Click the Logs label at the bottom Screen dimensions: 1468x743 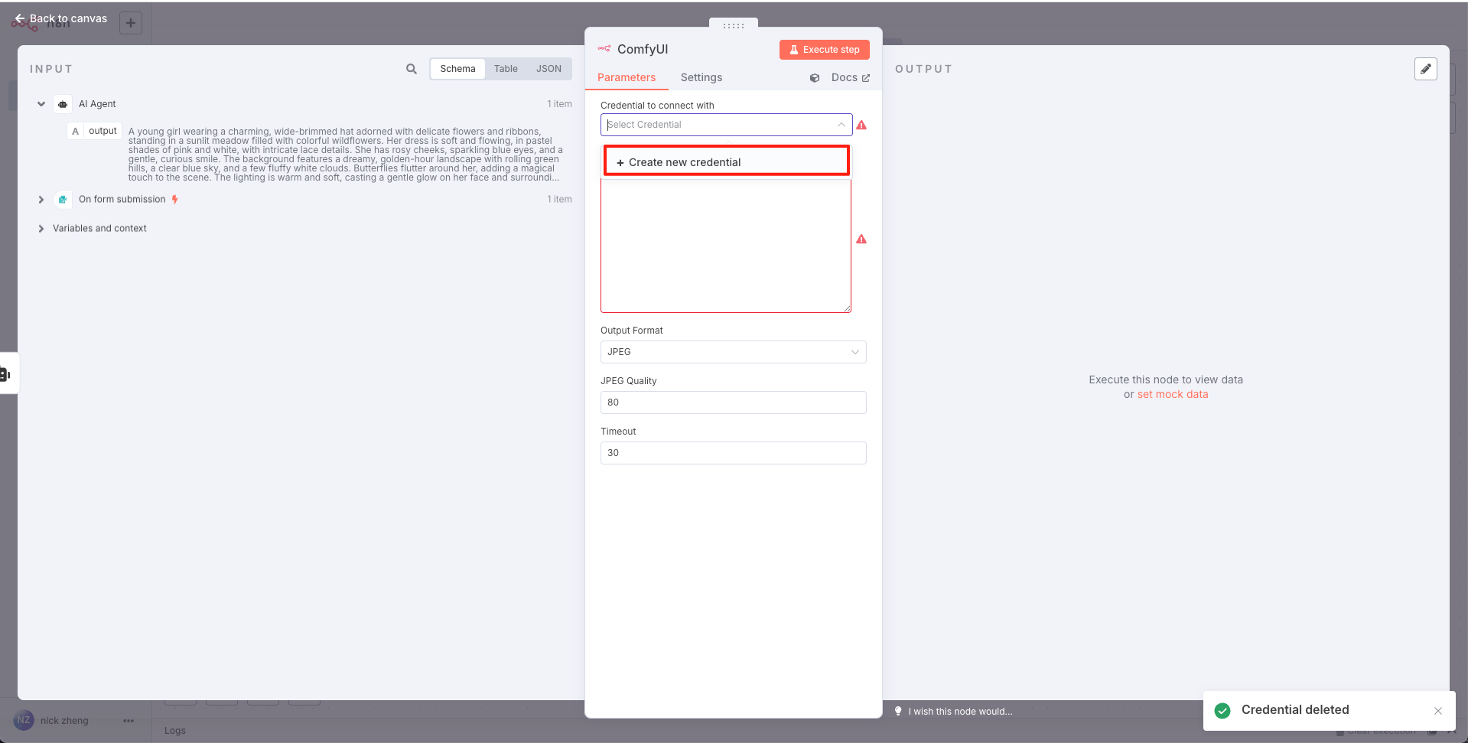(x=175, y=731)
